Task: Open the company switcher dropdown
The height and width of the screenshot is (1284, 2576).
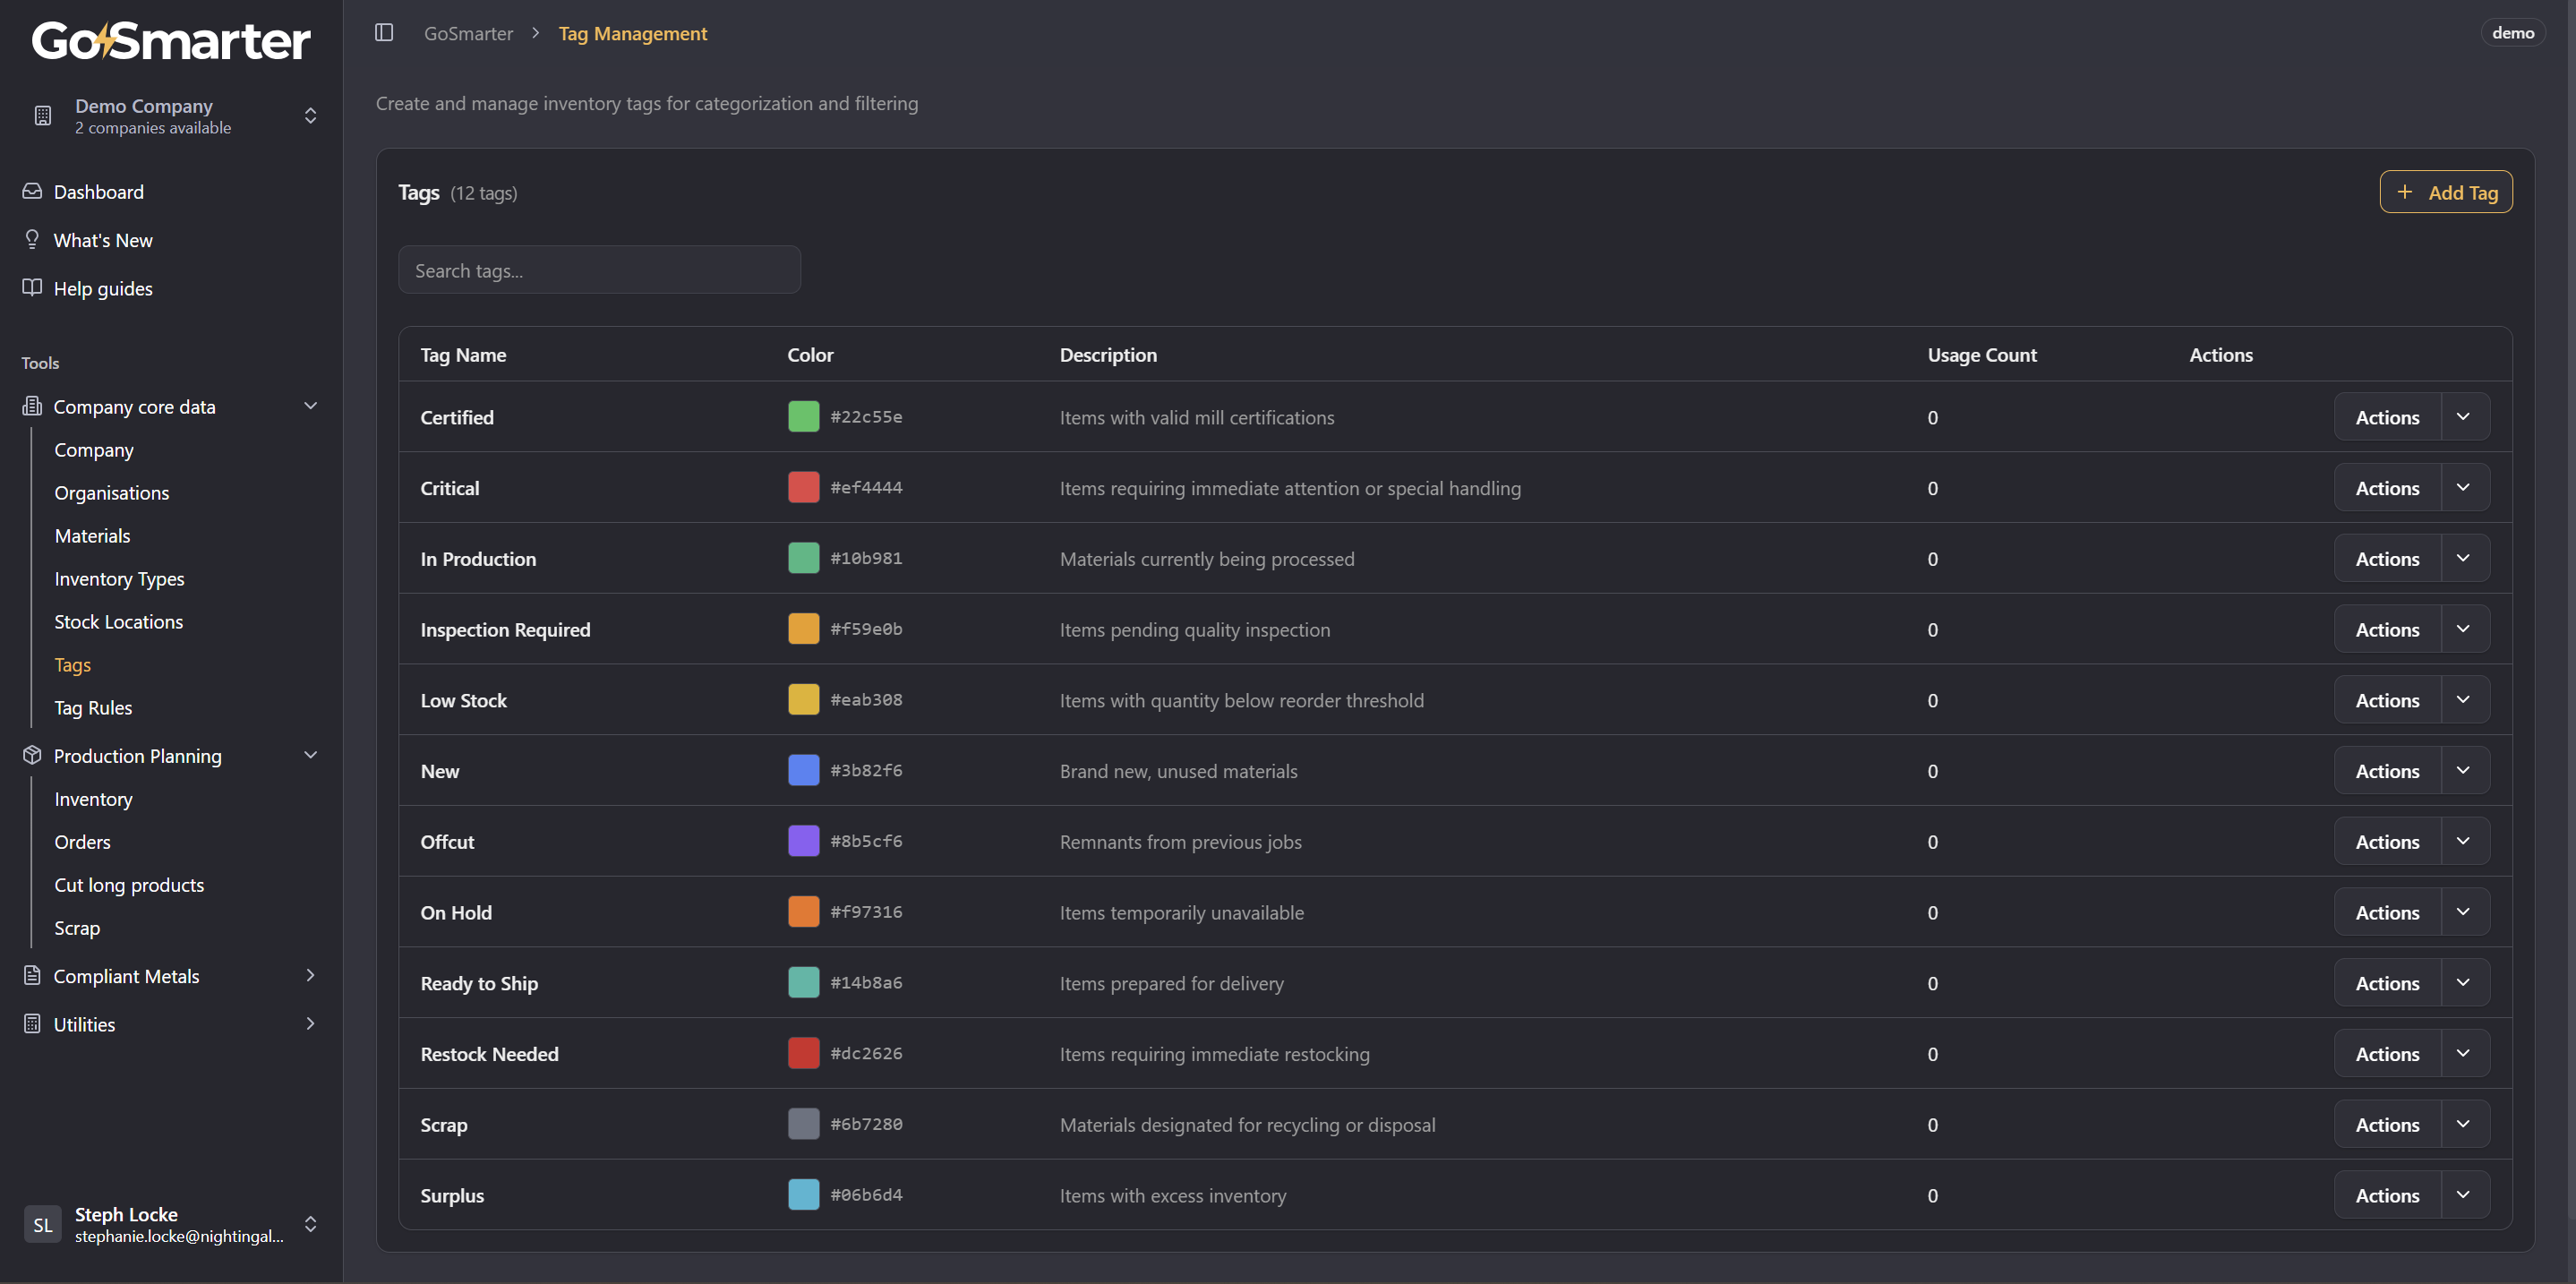Action: (x=310, y=116)
